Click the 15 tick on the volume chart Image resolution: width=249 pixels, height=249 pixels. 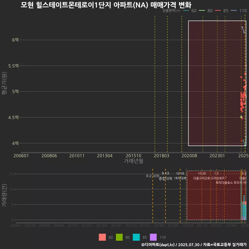click(x=11, y=174)
